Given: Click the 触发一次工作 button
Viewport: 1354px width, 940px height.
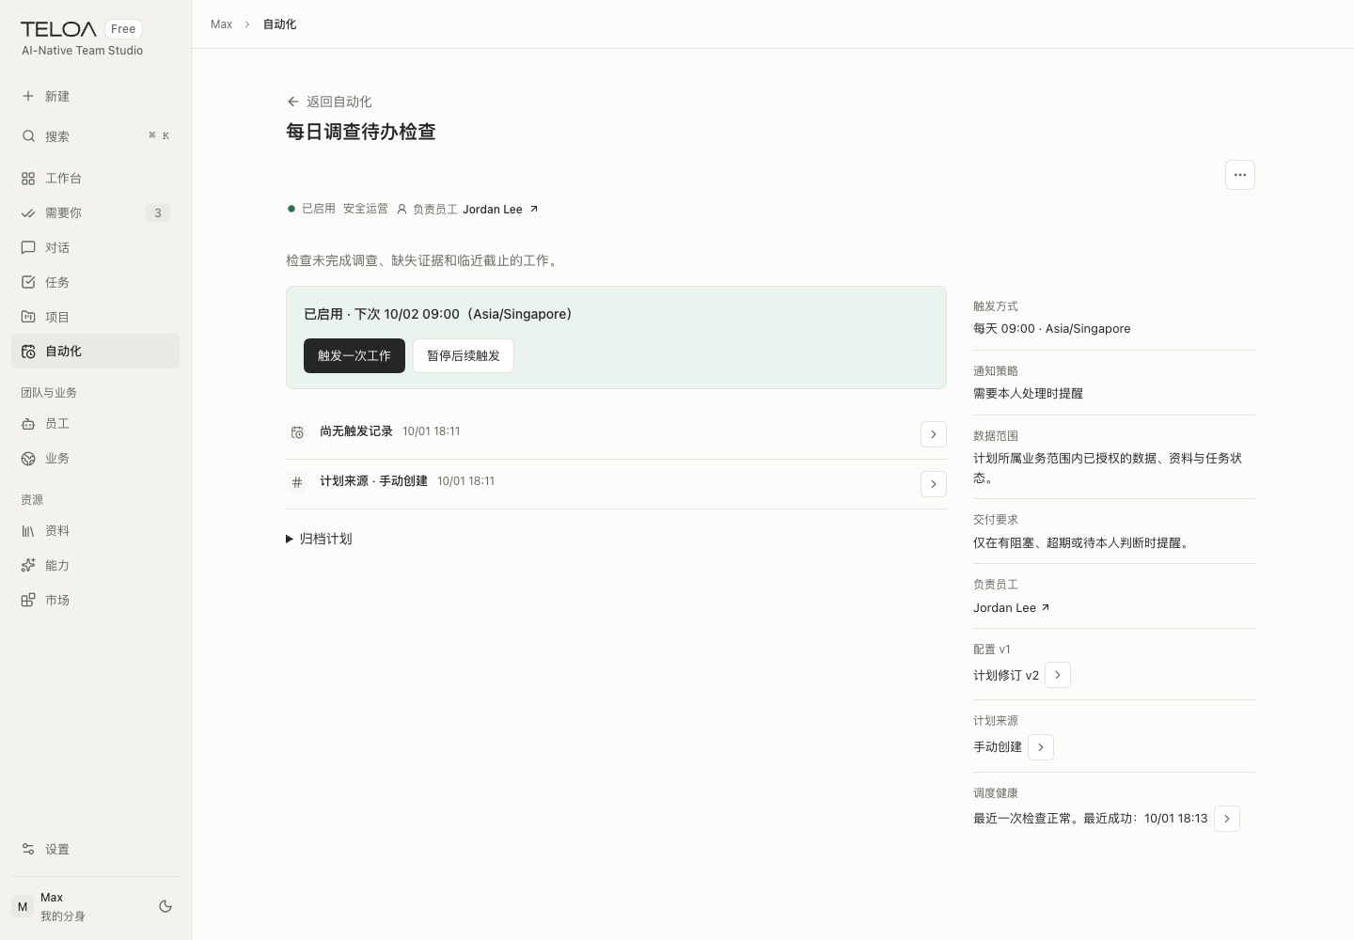Looking at the screenshot, I should (x=354, y=356).
